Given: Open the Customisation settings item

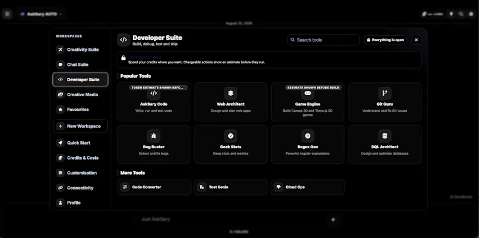Looking at the screenshot, I should click(80, 173).
